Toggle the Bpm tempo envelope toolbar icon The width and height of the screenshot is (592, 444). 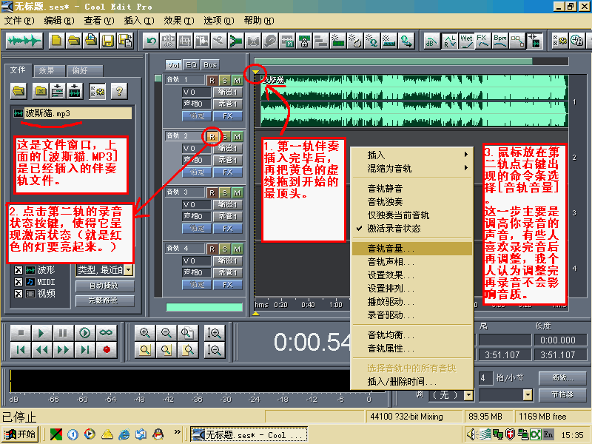pyautogui.click(x=500, y=41)
